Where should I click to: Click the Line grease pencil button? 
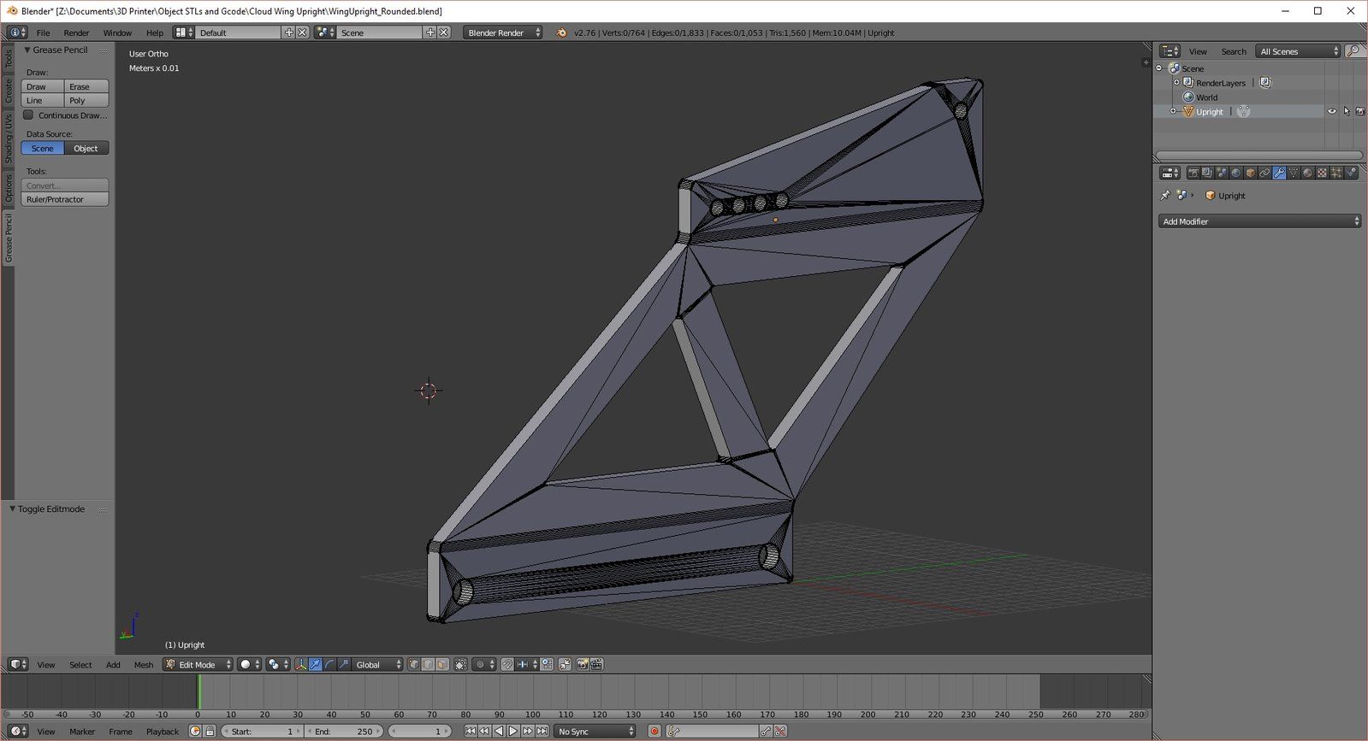click(43, 100)
